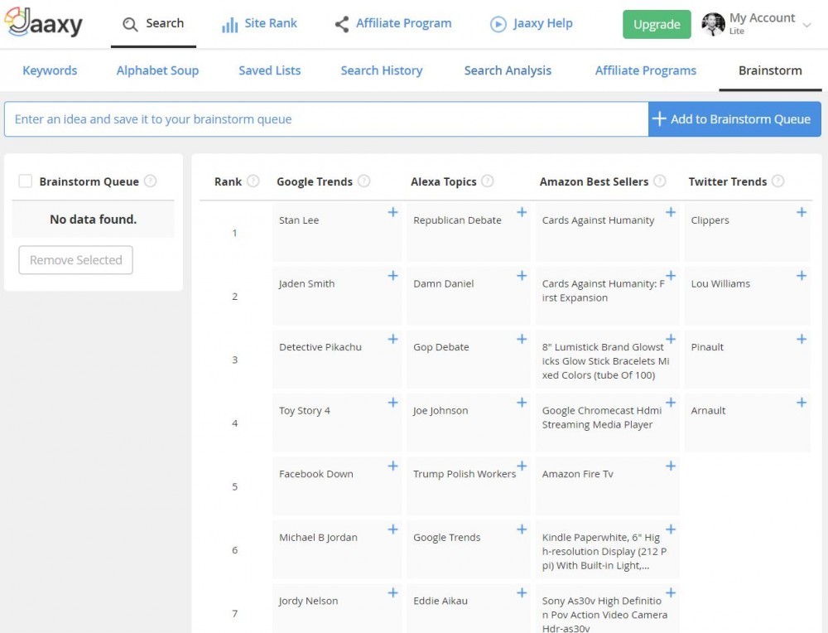The image size is (828, 633).
Task: Open help icon beside Google Trends
Action: point(363,181)
